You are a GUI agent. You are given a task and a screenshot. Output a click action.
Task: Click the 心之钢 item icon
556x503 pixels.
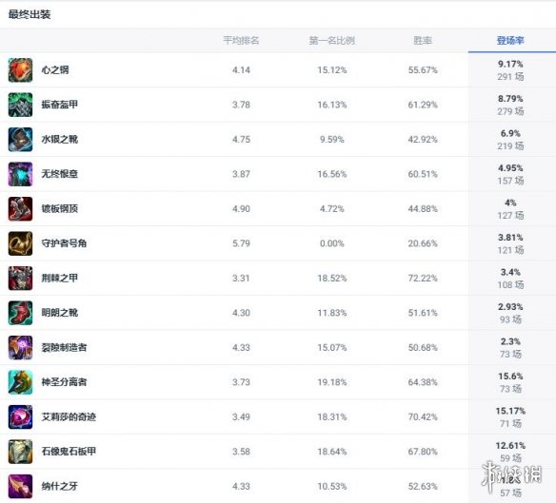coord(20,70)
